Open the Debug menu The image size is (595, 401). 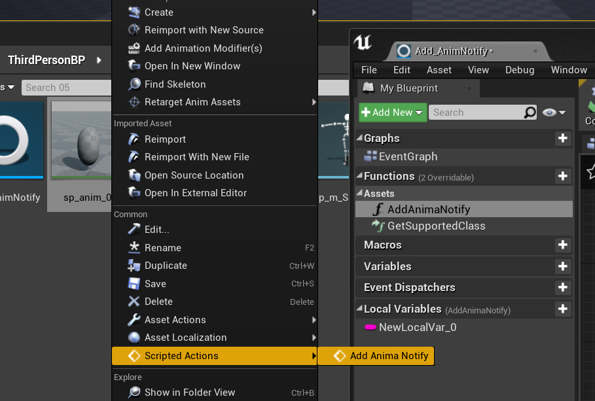tap(520, 70)
